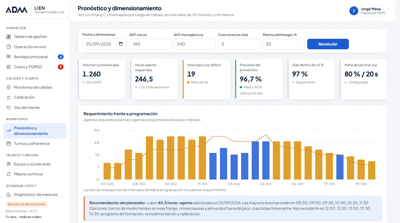Click the Bandeja omnicanal inbox icon
400x223 pixels.
click(x=9, y=57)
